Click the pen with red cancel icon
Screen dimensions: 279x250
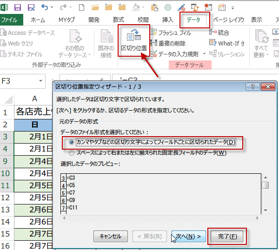[x=181, y=7]
